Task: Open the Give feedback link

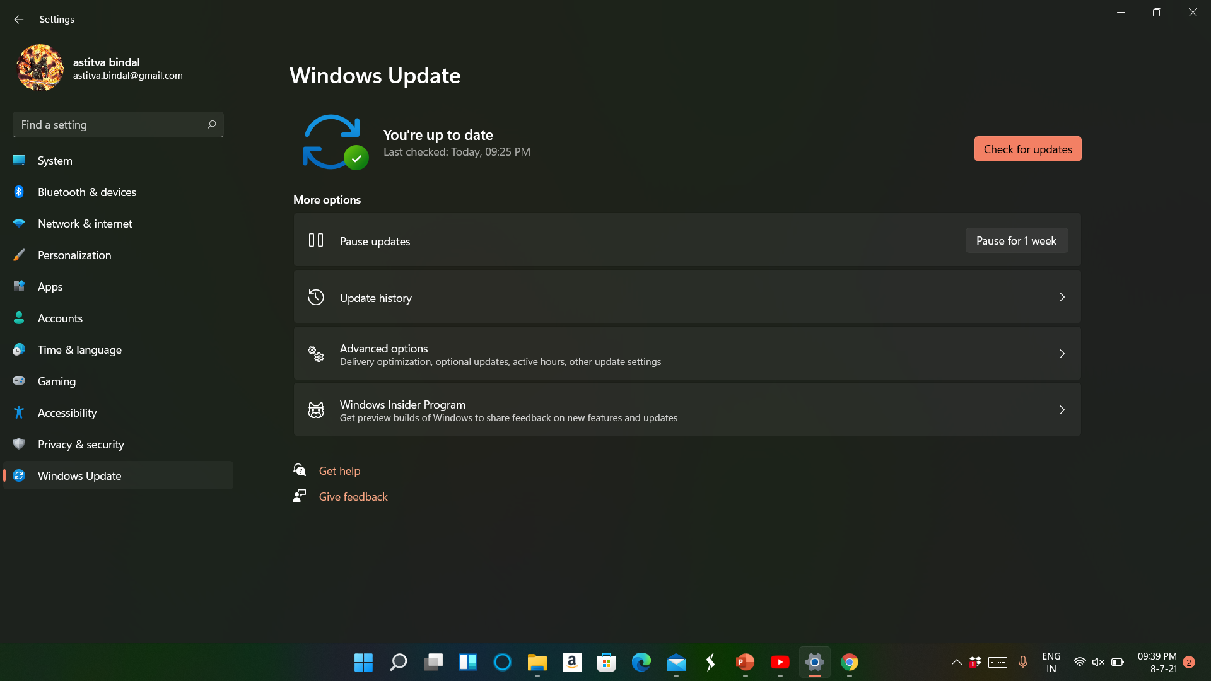Action: click(353, 496)
